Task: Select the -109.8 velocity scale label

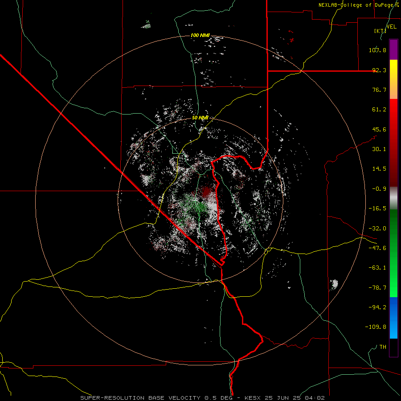Action: click(x=376, y=327)
